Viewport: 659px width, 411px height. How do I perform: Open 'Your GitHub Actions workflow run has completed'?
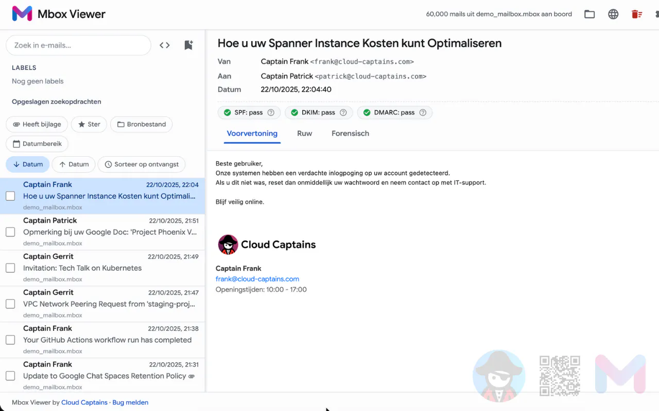click(102, 340)
